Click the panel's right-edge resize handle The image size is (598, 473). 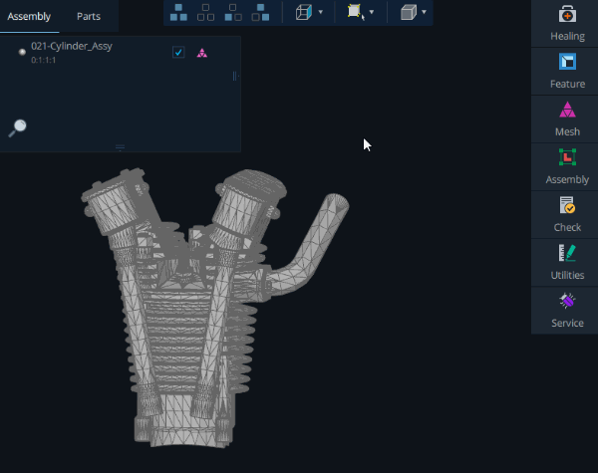click(235, 77)
